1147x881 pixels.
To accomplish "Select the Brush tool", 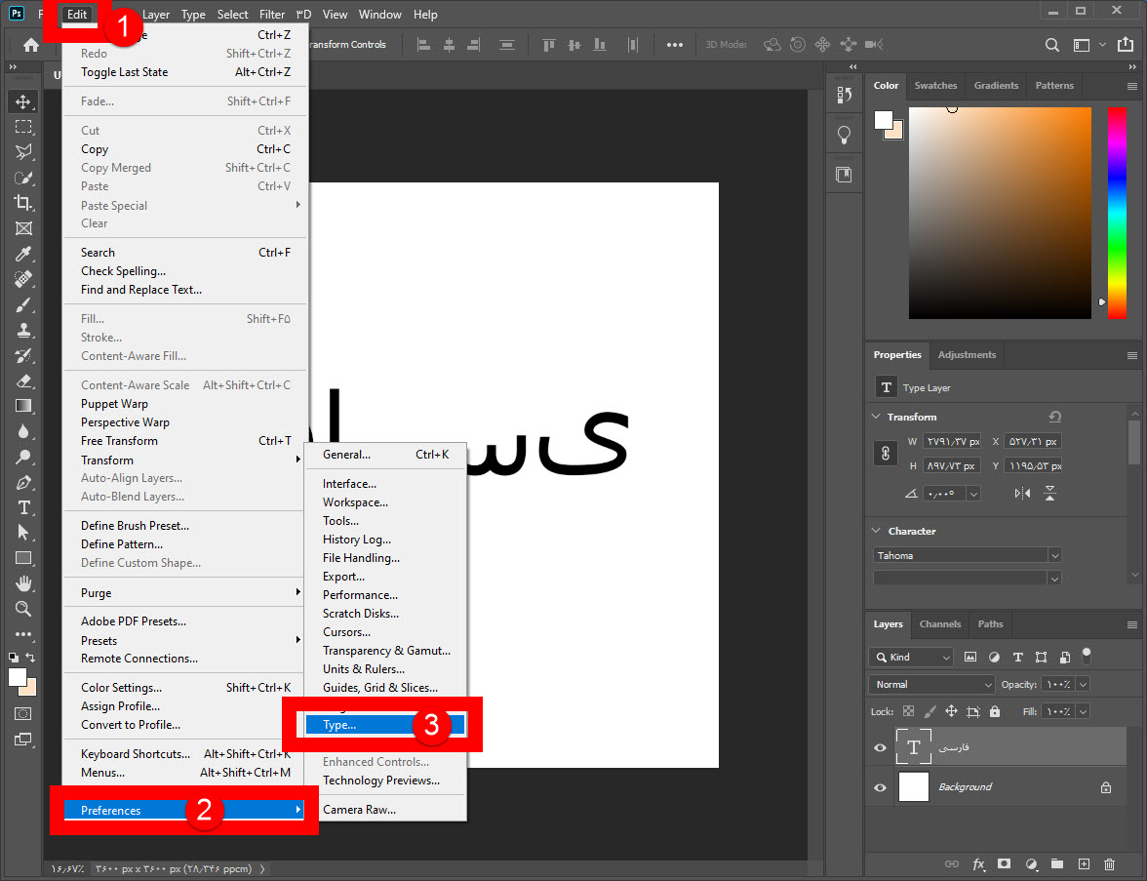I will pos(23,304).
